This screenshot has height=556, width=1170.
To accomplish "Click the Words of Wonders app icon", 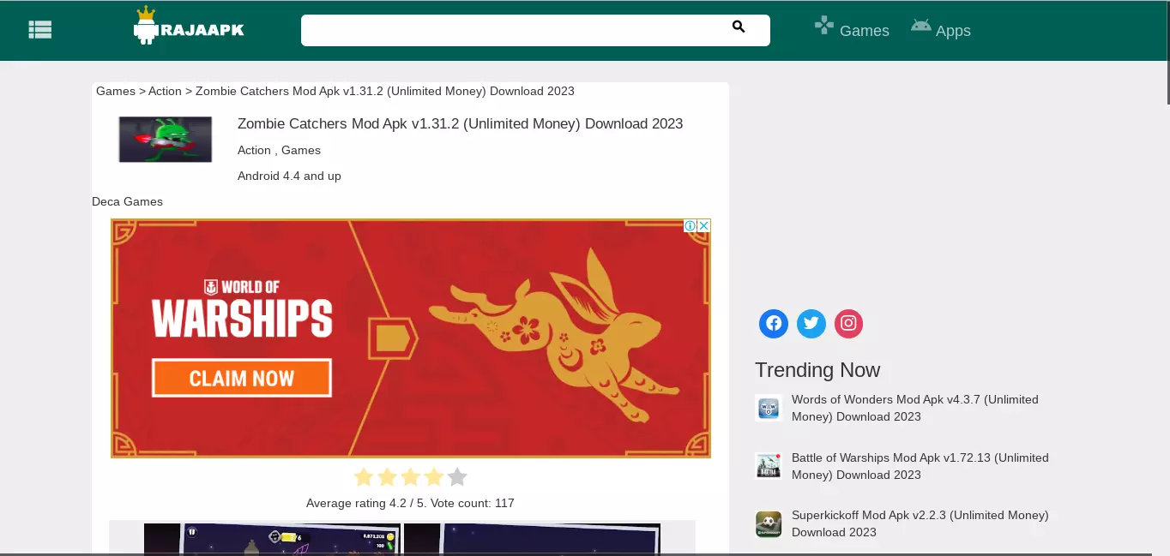I will click(769, 408).
